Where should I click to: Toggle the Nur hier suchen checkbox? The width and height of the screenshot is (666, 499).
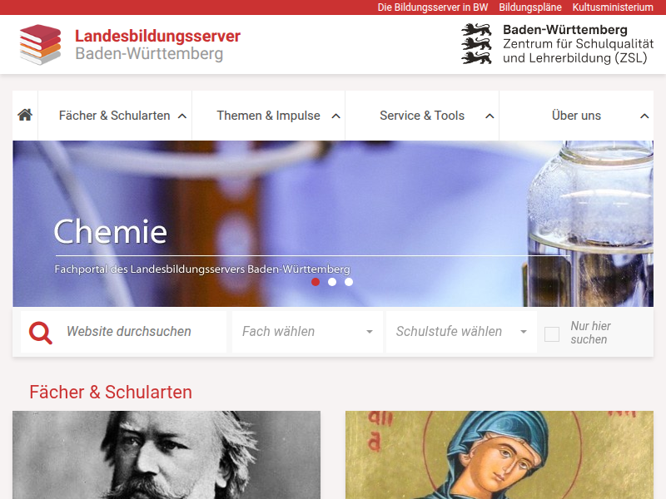(x=552, y=334)
